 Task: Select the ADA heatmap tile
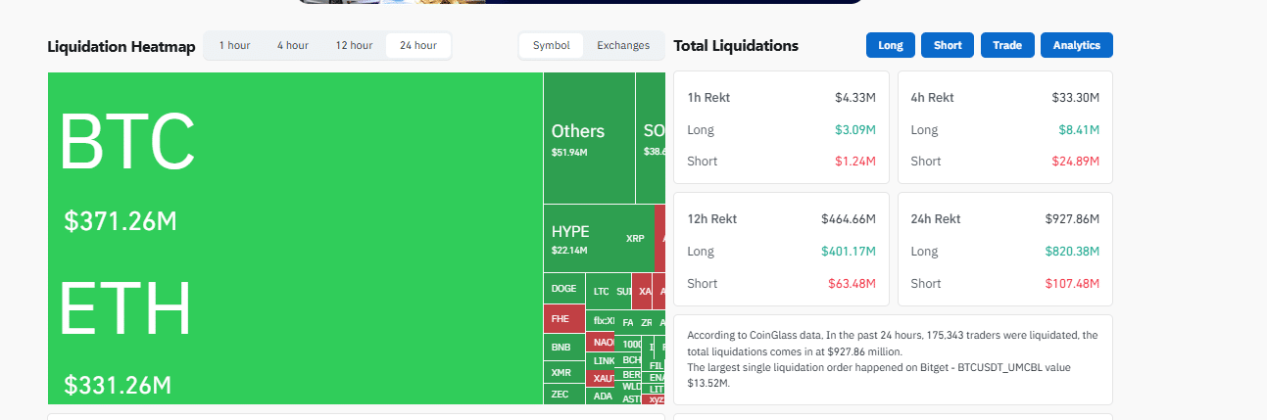[601, 396]
